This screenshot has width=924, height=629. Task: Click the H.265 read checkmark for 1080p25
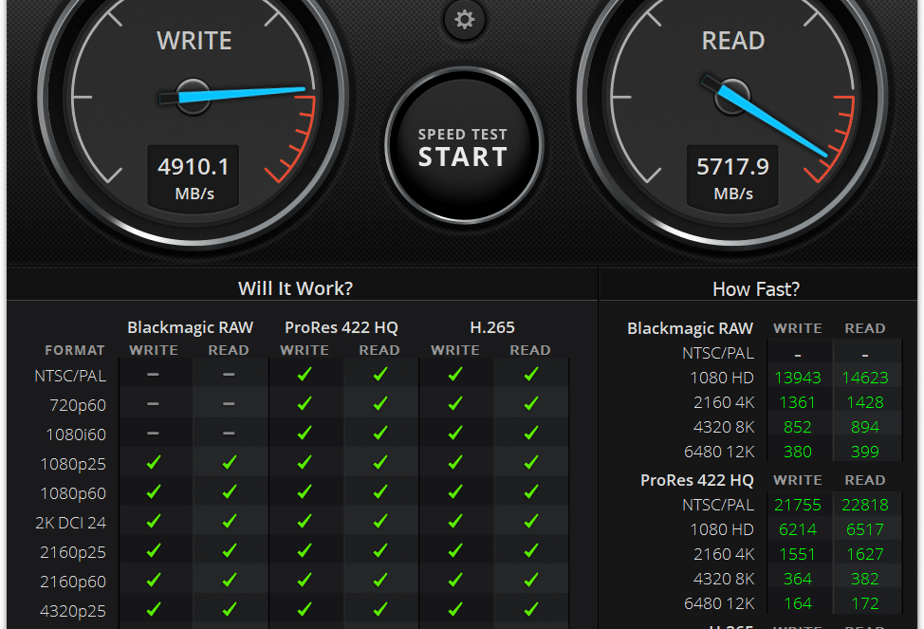(x=531, y=463)
